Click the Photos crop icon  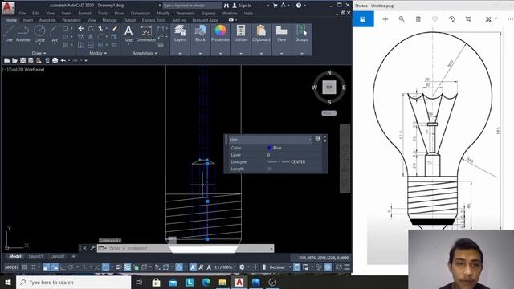(468, 19)
